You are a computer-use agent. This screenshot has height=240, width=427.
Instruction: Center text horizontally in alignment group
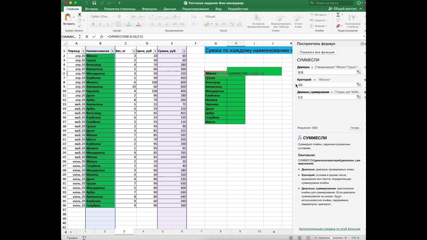[160, 24]
